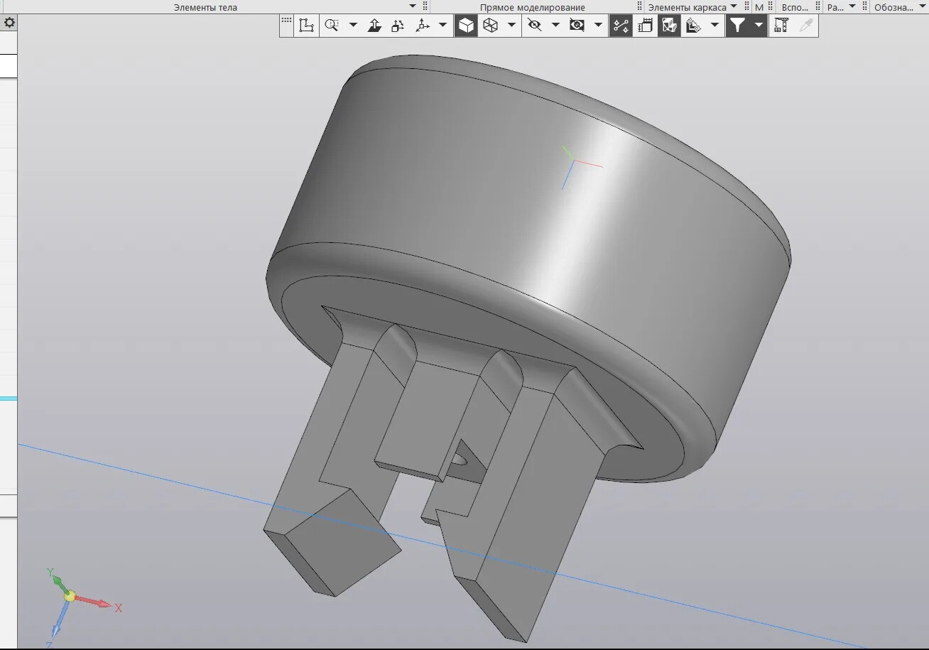Click the Обозна... toolbar section label
Image resolution: width=929 pixels, height=650 pixels.
coord(893,7)
